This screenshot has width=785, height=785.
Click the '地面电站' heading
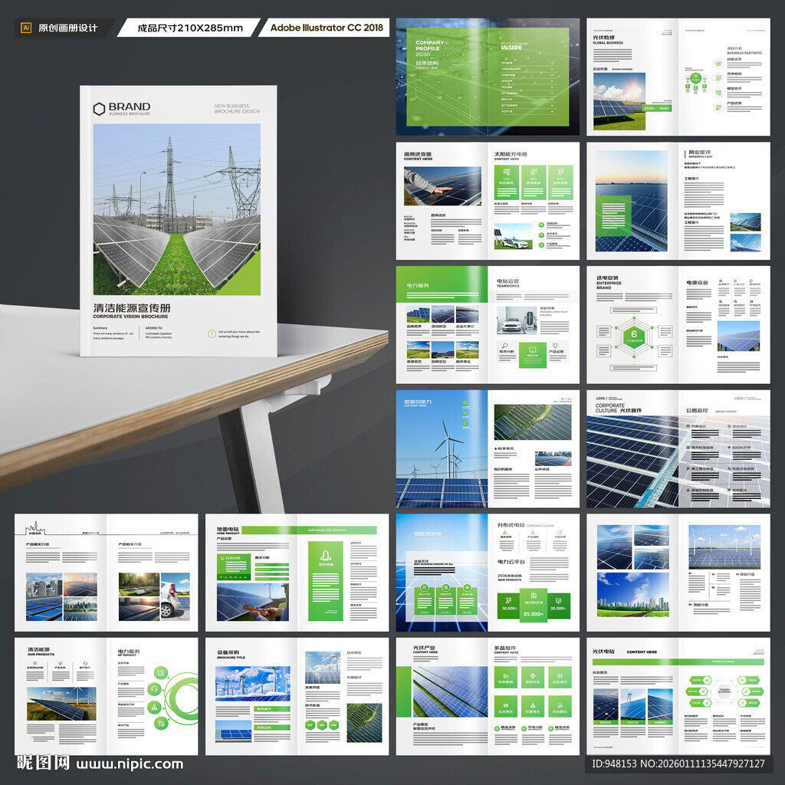pos(228,529)
